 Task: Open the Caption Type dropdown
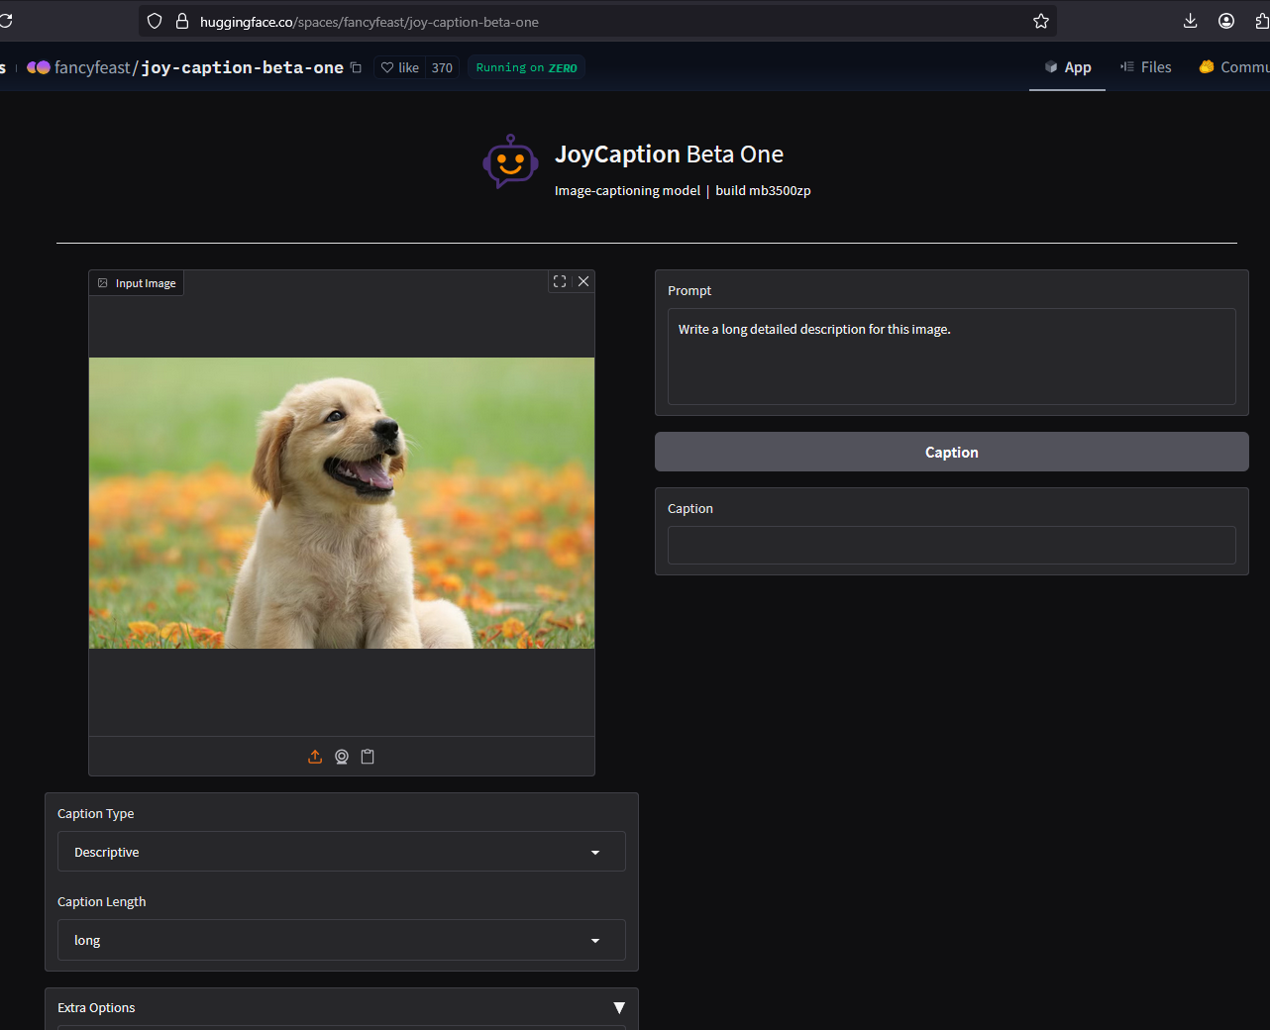[x=342, y=852]
